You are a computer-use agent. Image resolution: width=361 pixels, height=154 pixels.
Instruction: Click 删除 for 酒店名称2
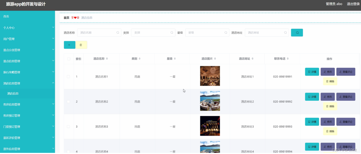(330, 106)
